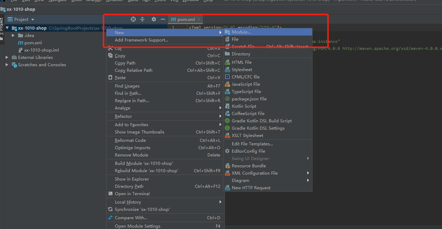Viewport: 442px width, 229px height.
Task: Select Gradle Kotlin DSL Settings
Action: [268, 128]
